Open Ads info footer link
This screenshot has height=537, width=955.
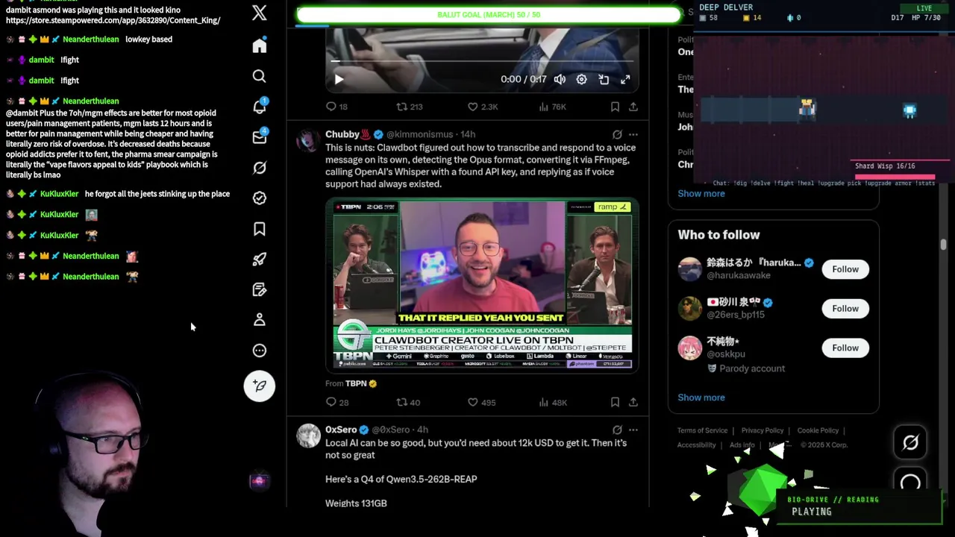click(742, 445)
